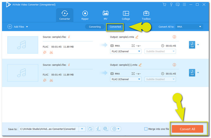Viewport: 211px width, 138px height.
Task: Expand format arrow beside first M4A icon
Action: tap(198, 45)
